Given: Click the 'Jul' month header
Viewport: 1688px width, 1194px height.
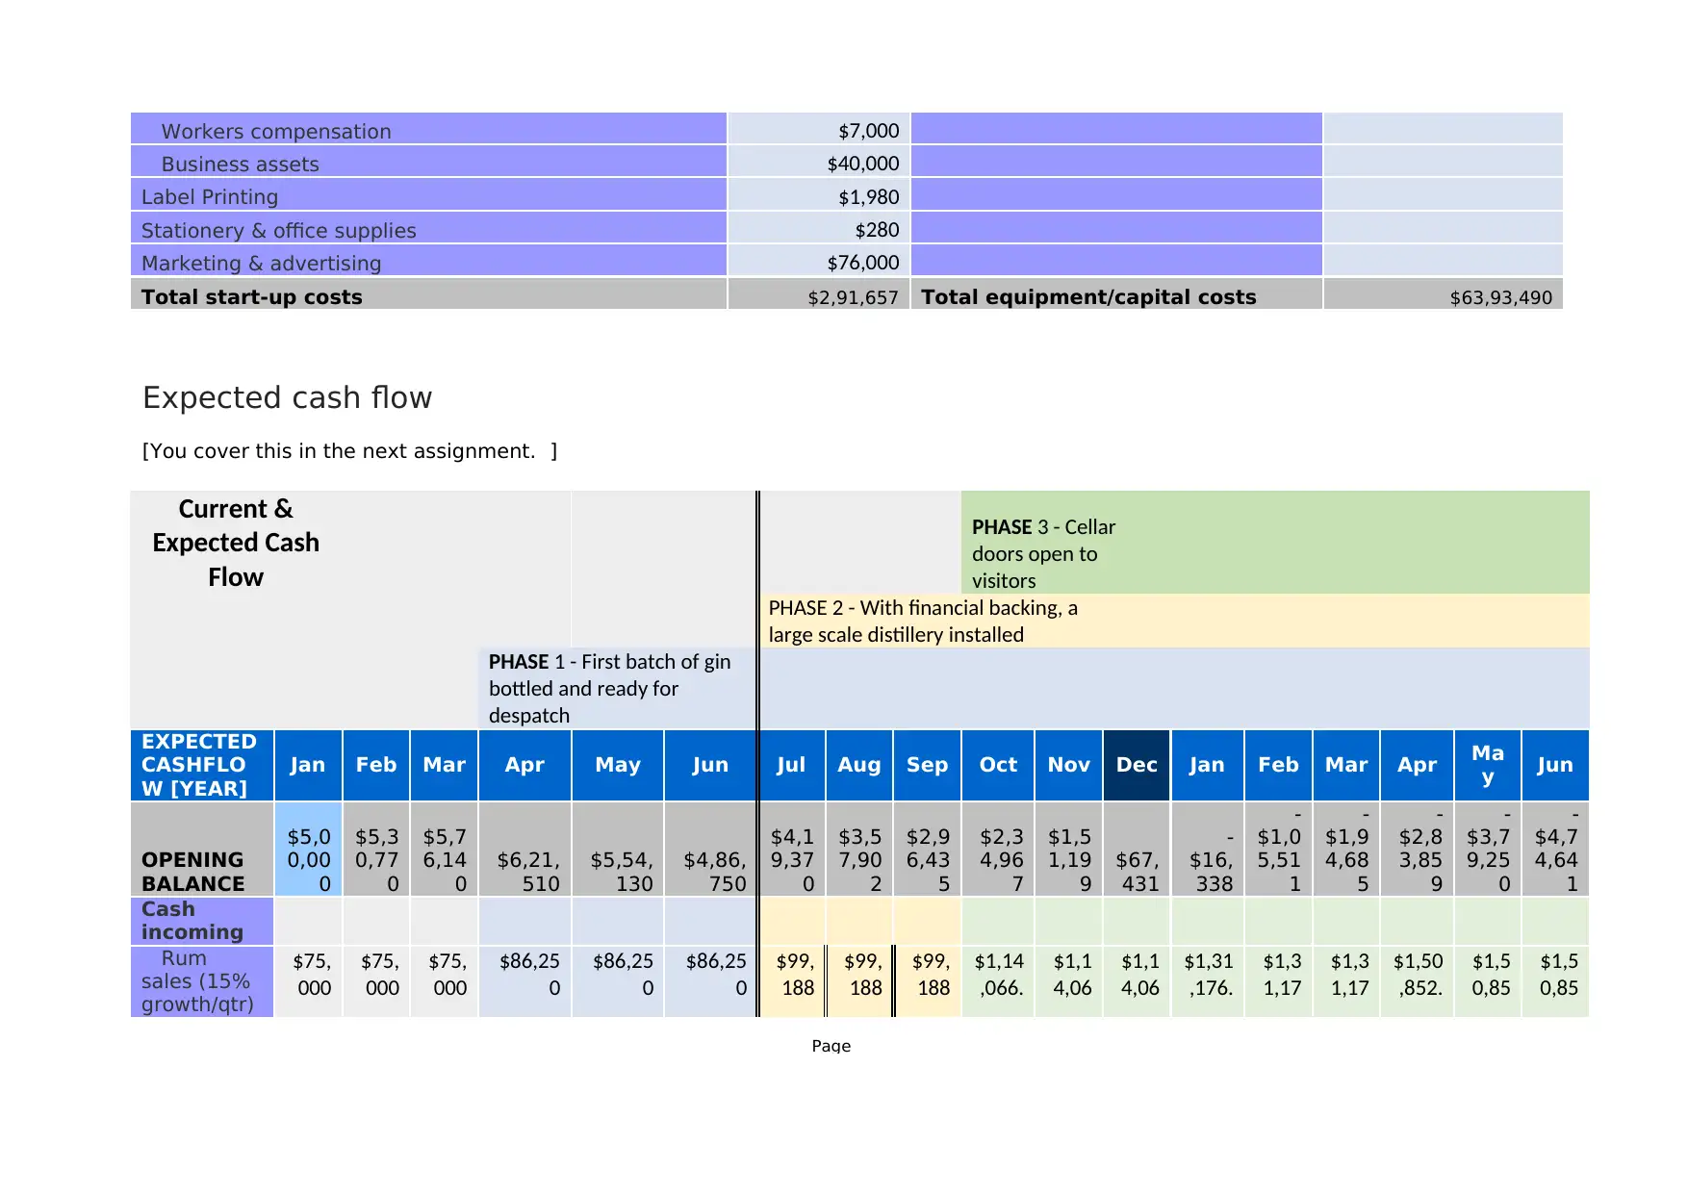Looking at the screenshot, I should pos(791,765).
